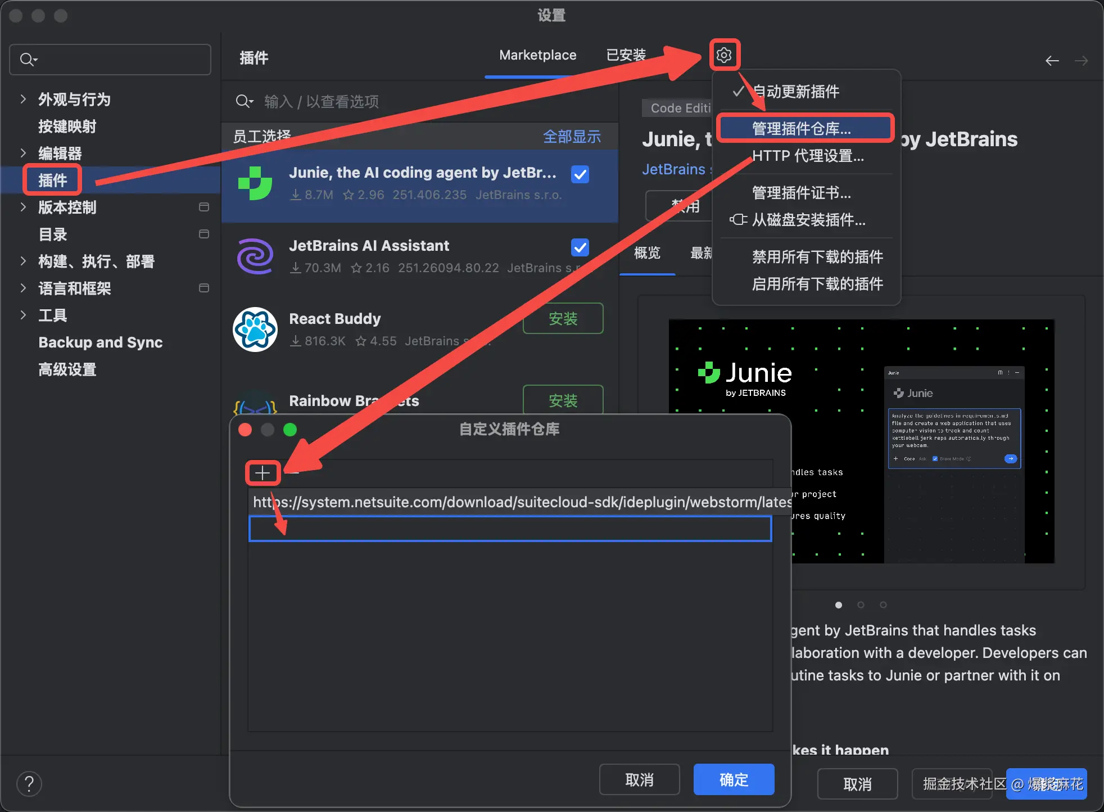The width and height of the screenshot is (1104, 812).
Task: Click the JetBrains AI Assistant swirl icon
Action: coord(255,256)
